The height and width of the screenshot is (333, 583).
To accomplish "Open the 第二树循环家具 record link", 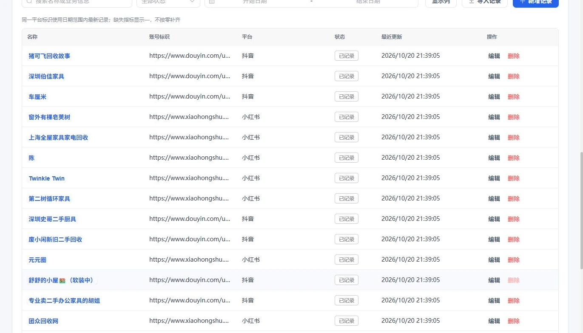I will click(x=49, y=199).
